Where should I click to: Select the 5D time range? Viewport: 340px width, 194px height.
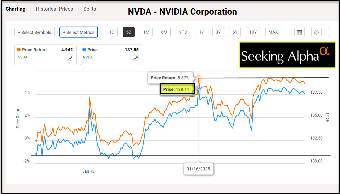pos(129,32)
